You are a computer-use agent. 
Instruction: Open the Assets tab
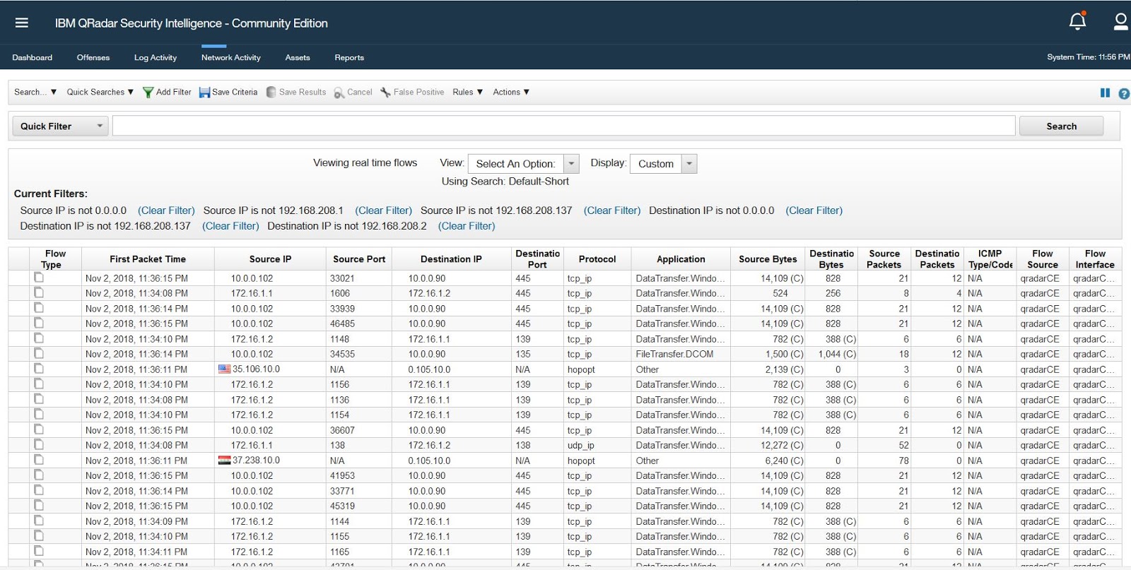[298, 57]
